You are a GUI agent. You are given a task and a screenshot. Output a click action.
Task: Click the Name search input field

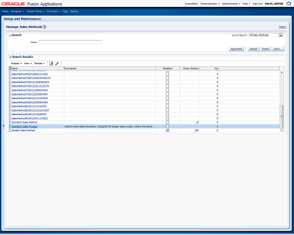point(70,42)
